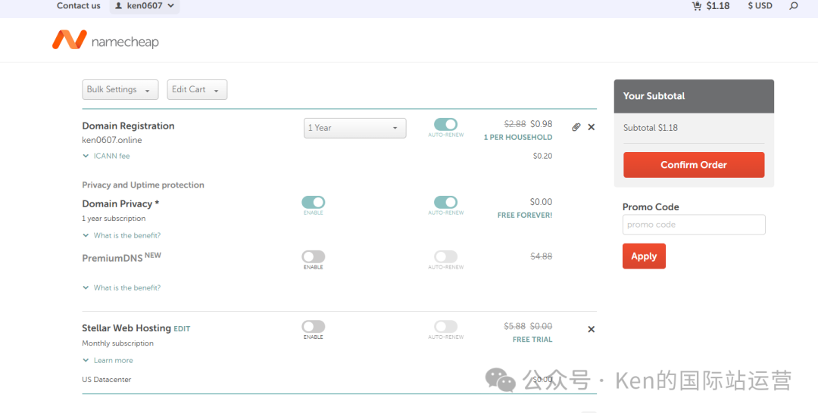Expand PremiumDNS 'What is the benefit?'
The width and height of the screenshot is (818, 413).
[x=121, y=287]
